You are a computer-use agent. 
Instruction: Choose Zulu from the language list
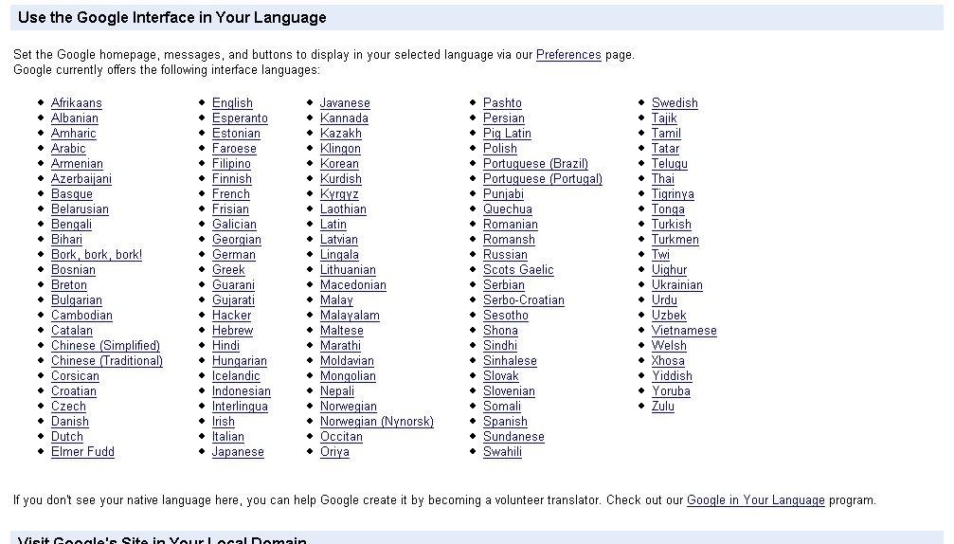(663, 407)
